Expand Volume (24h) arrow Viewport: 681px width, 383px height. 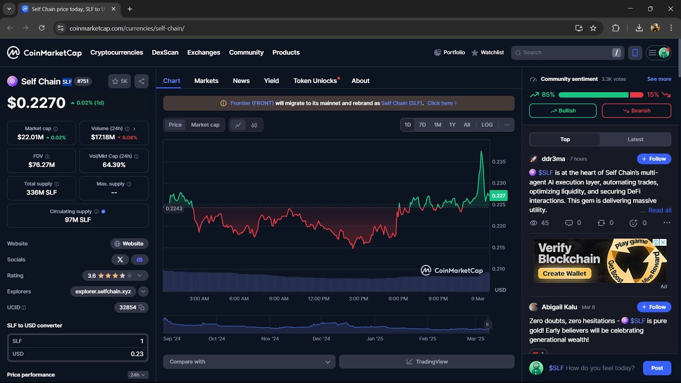coord(134,129)
